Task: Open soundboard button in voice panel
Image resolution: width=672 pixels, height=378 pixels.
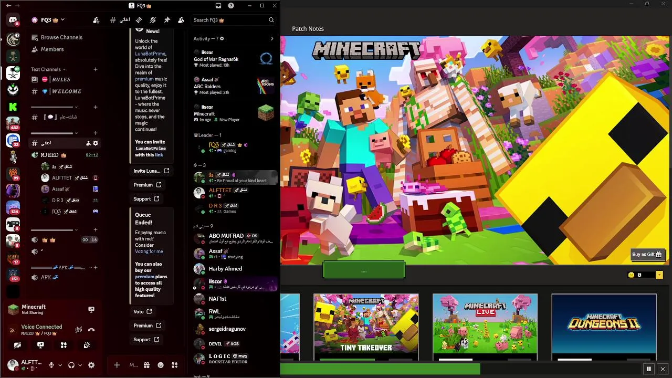Action: tap(87, 345)
